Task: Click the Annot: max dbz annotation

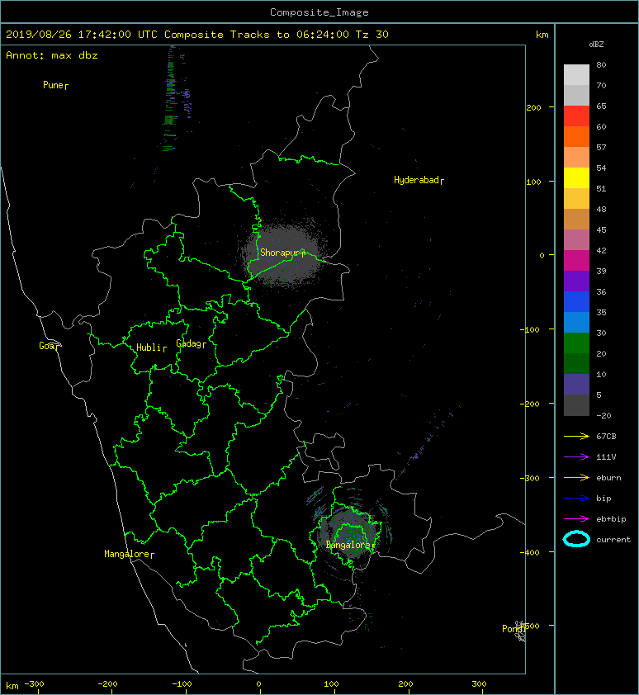Action: (x=52, y=55)
